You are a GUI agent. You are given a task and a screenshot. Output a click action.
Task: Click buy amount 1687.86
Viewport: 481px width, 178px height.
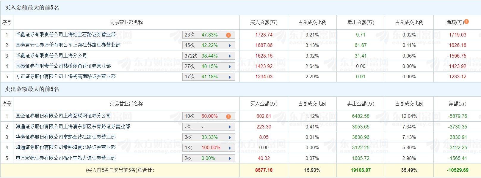click(264, 45)
